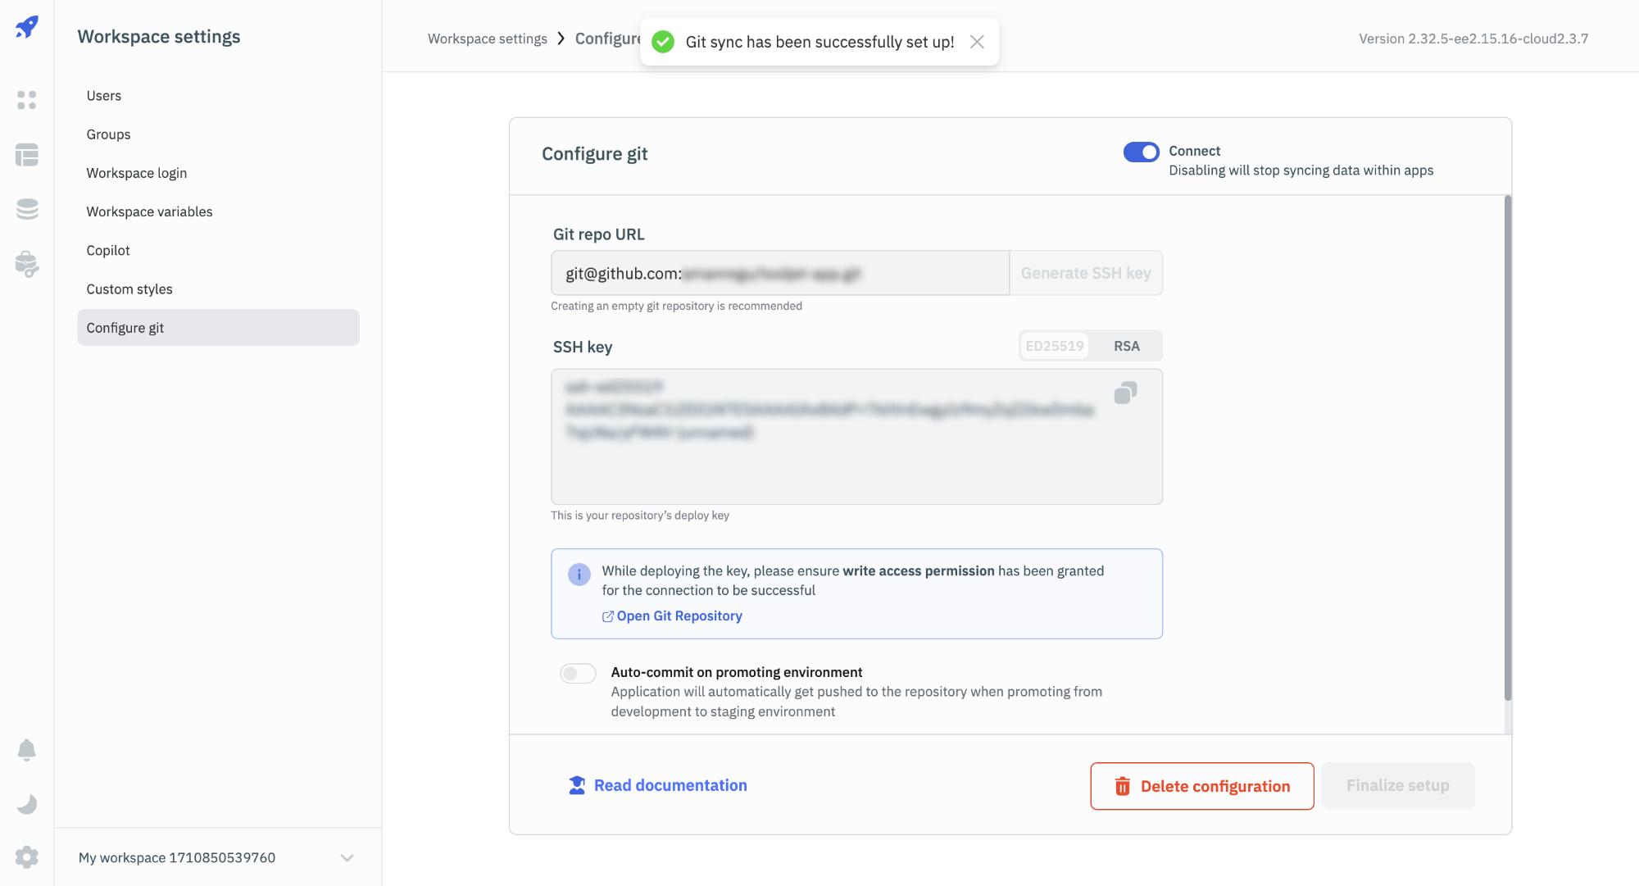
Task: Dismiss the Git sync success notification
Action: coord(977,42)
